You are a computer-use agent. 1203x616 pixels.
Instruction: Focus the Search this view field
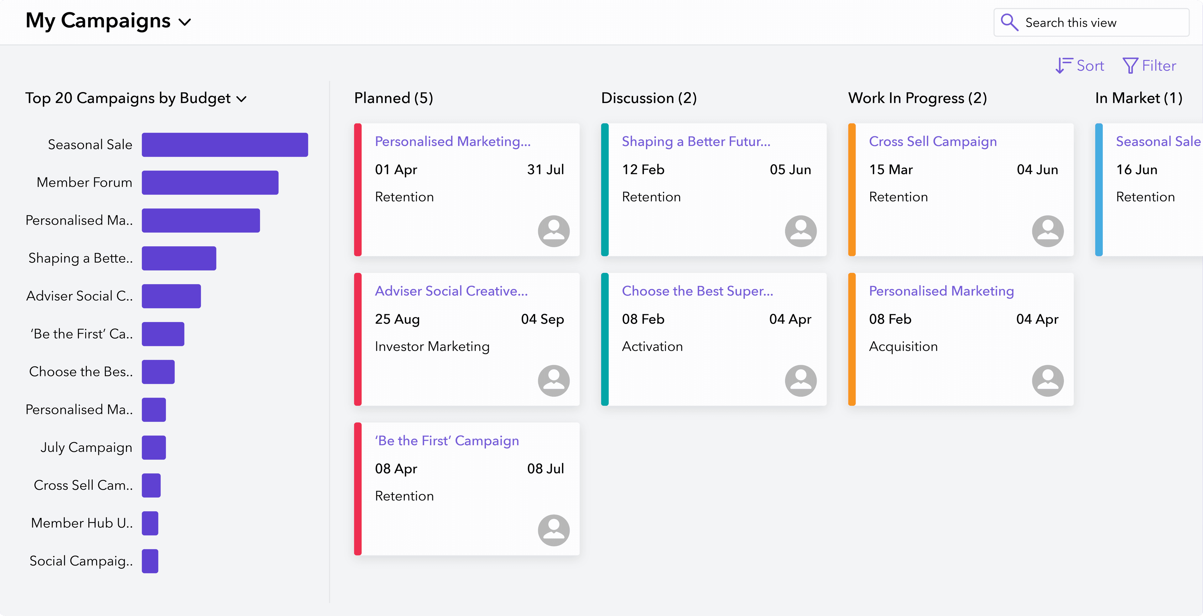pyautogui.click(x=1091, y=23)
